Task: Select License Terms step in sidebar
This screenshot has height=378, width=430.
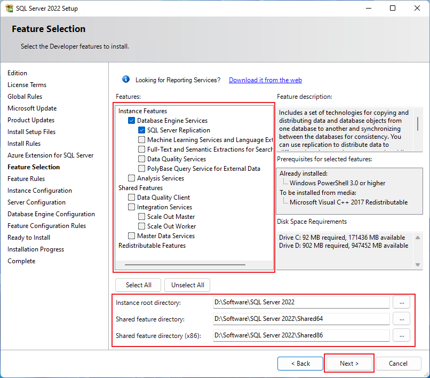Action: (27, 85)
